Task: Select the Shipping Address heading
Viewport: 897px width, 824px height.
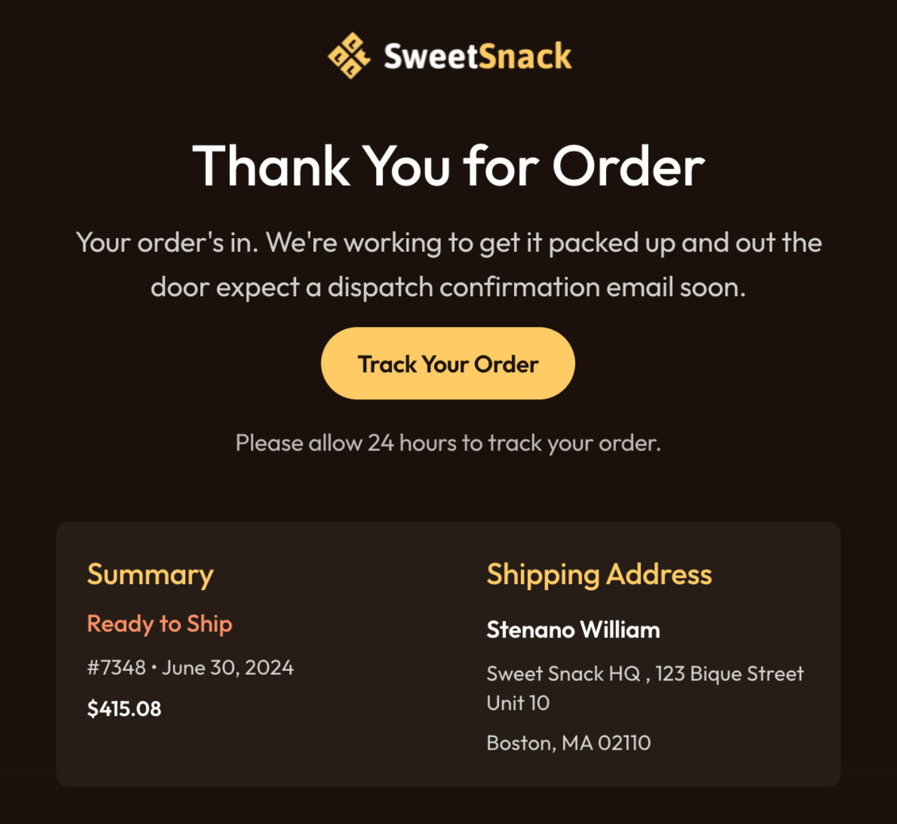Action: coord(599,575)
